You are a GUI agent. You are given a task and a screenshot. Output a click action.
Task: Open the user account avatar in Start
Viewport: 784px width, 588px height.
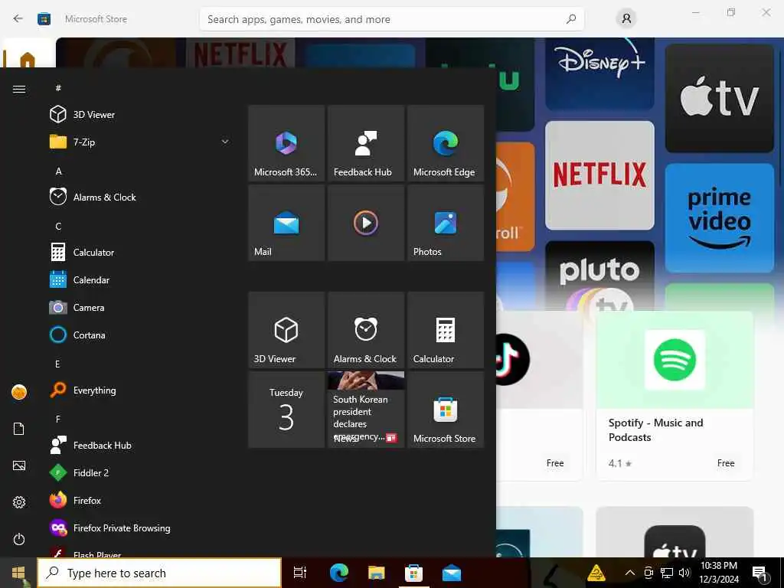click(19, 392)
